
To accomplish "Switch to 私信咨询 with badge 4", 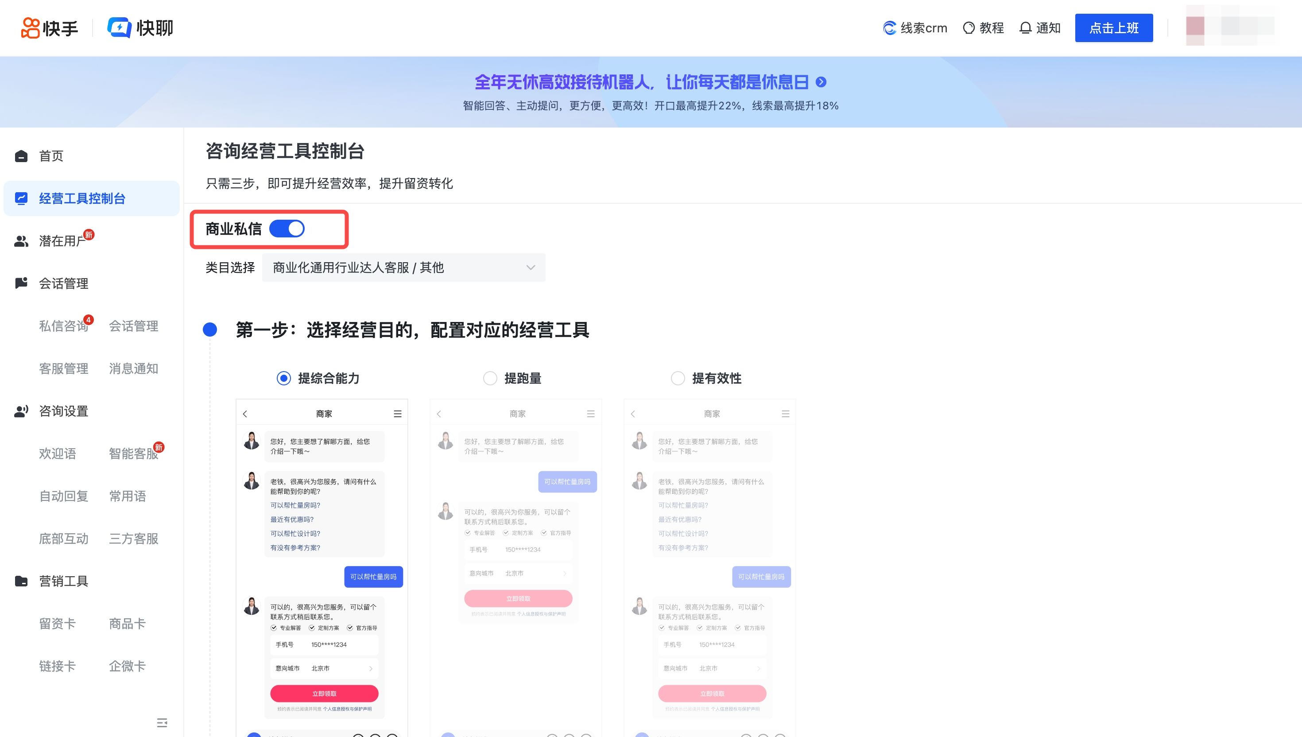I will pos(63,326).
